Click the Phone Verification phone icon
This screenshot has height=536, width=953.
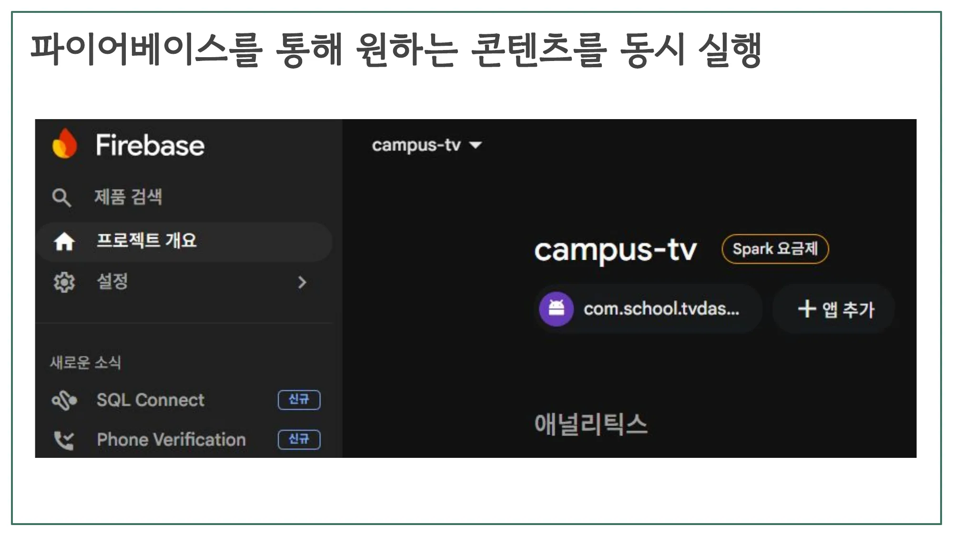pos(64,440)
